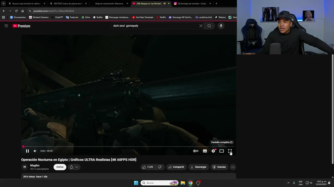Go to the browser home page
334x187 pixels.
click(22, 11)
